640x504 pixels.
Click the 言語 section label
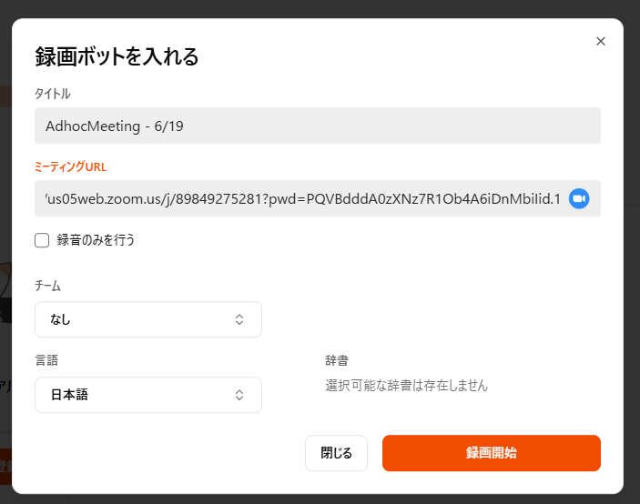point(46,360)
